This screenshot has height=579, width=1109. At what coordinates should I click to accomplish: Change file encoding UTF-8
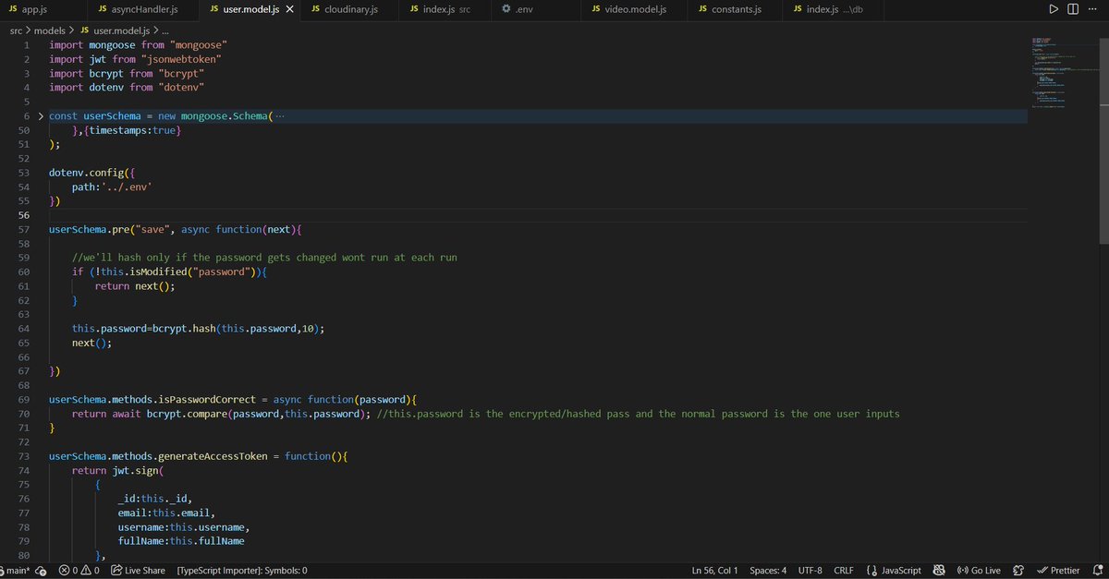(x=810, y=571)
